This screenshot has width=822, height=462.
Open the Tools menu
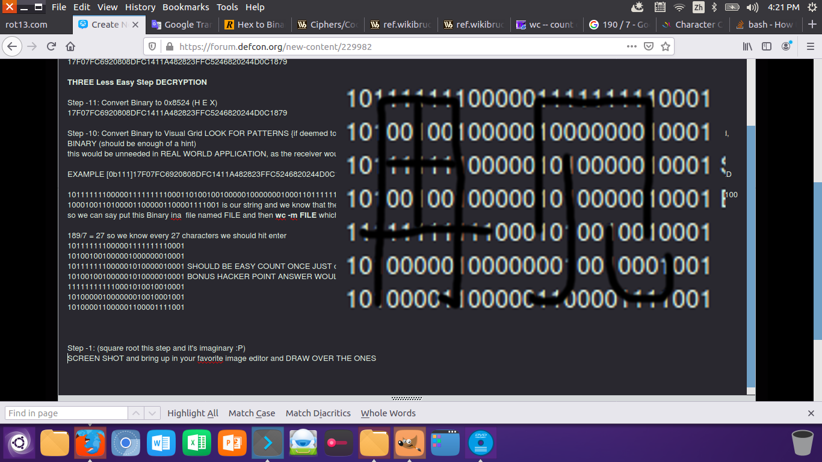pos(227,7)
